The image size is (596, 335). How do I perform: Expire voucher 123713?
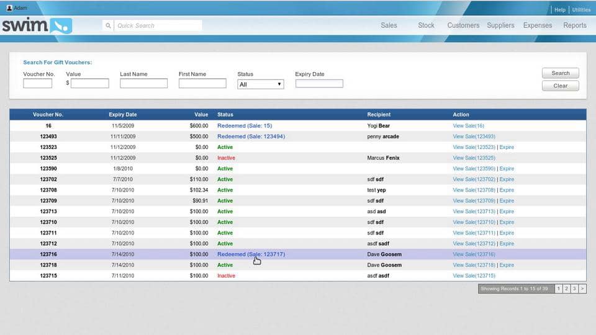click(507, 212)
